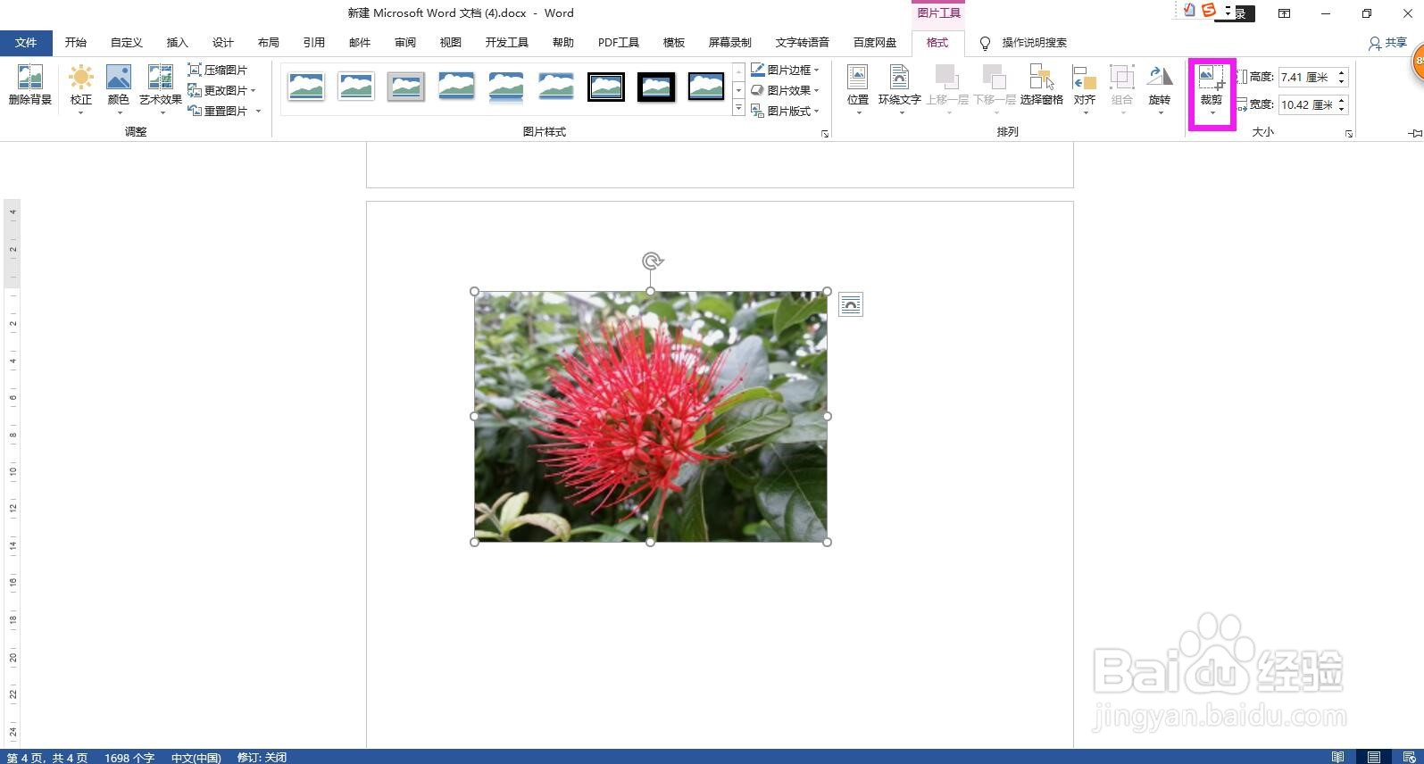Click the 第 4 页, 共 4 页 page indicator
Viewport: 1424px width, 764px height.
click(47, 758)
